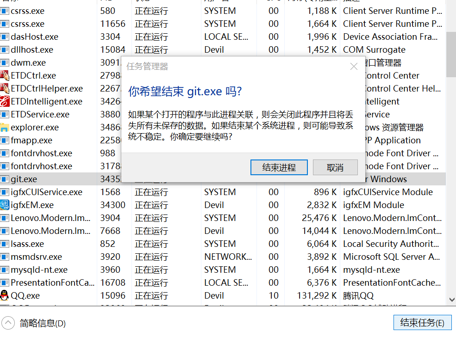The height and width of the screenshot is (337, 456).
Task: Click the csrss.exe PID 11656 icon
Action: [5, 24]
